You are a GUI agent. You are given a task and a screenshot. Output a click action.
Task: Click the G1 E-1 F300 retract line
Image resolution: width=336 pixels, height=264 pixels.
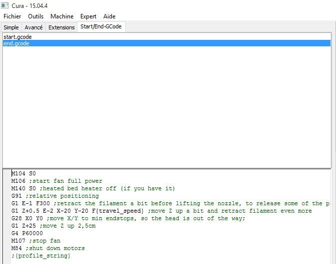click(x=171, y=203)
